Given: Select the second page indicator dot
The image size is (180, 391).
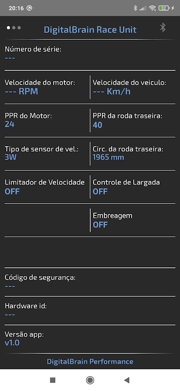Looking at the screenshot, I should click(x=14, y=28).
